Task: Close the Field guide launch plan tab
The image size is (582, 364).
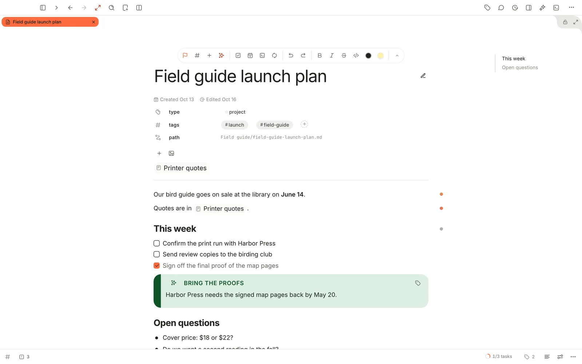Action: (x=93, y=22)
